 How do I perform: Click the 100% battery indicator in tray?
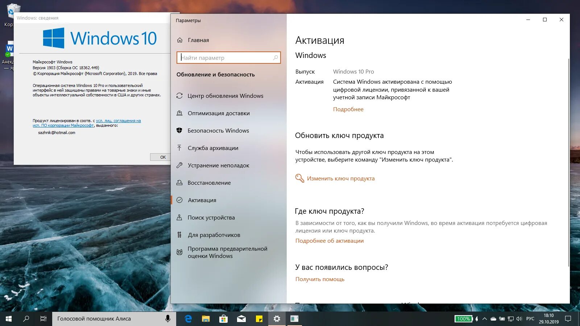[464, 319]
